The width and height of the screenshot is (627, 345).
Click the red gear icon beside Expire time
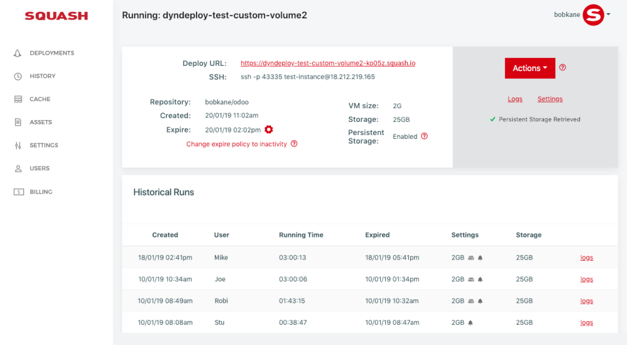pyautogui.click(x=268, y=130)
